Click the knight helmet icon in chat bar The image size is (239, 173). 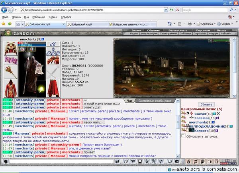(176, 161)
